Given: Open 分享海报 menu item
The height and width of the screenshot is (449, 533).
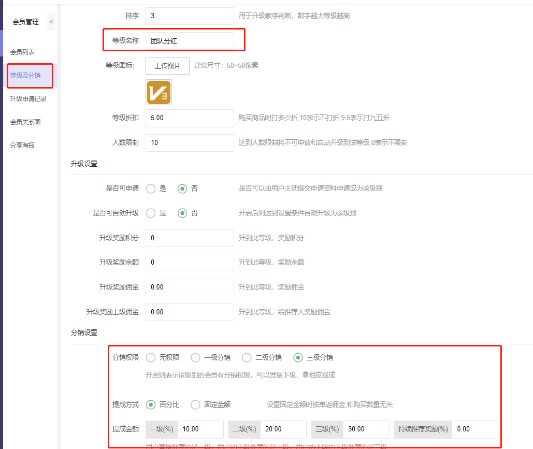Looking at the screenshot, I should [x=22, y=146].
